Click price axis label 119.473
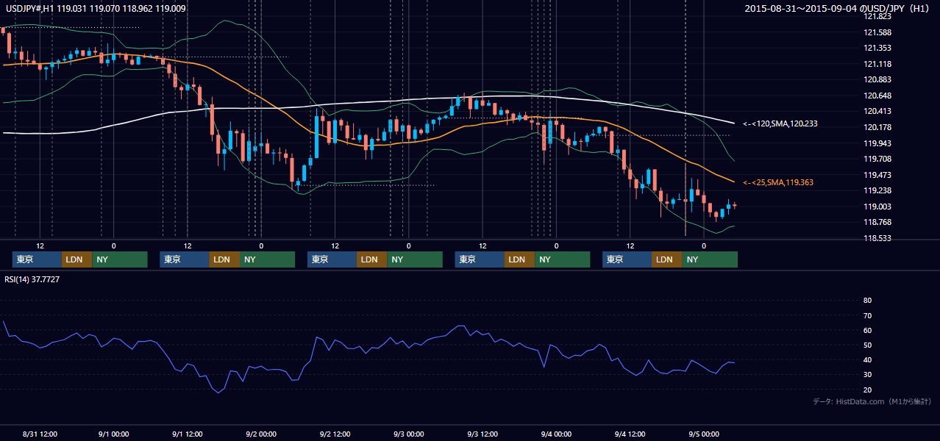This screenshot has width=940, height=441. [x=877, y=175]
